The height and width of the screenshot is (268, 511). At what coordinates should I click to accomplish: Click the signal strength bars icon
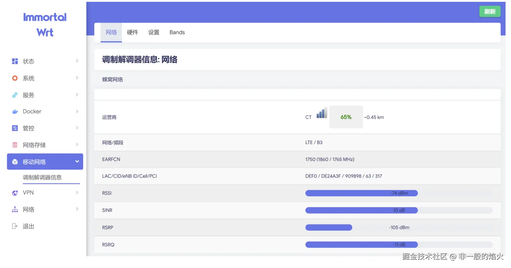[x=322, y=113]
